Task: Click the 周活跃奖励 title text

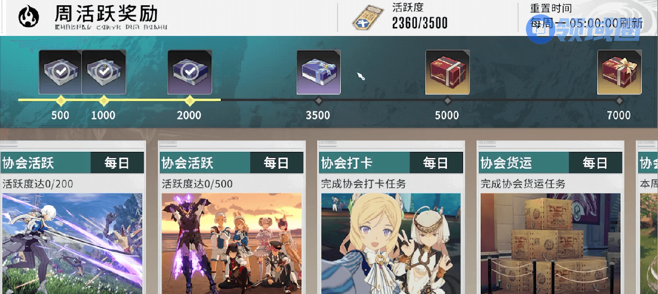Action: coord(106,13)
